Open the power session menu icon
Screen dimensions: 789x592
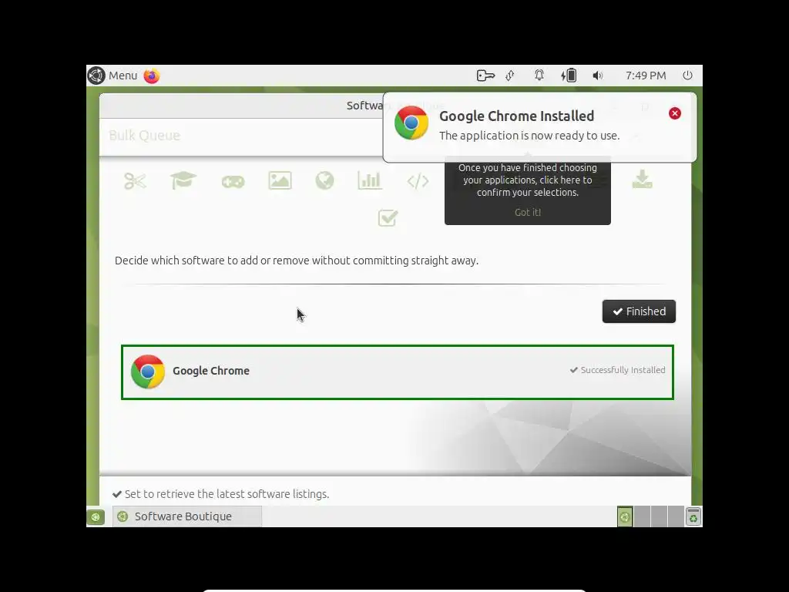pos(687,76)
